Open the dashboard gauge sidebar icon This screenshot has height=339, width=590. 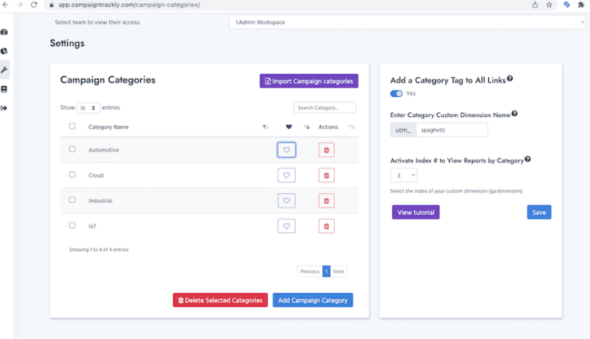pos(4,33)
